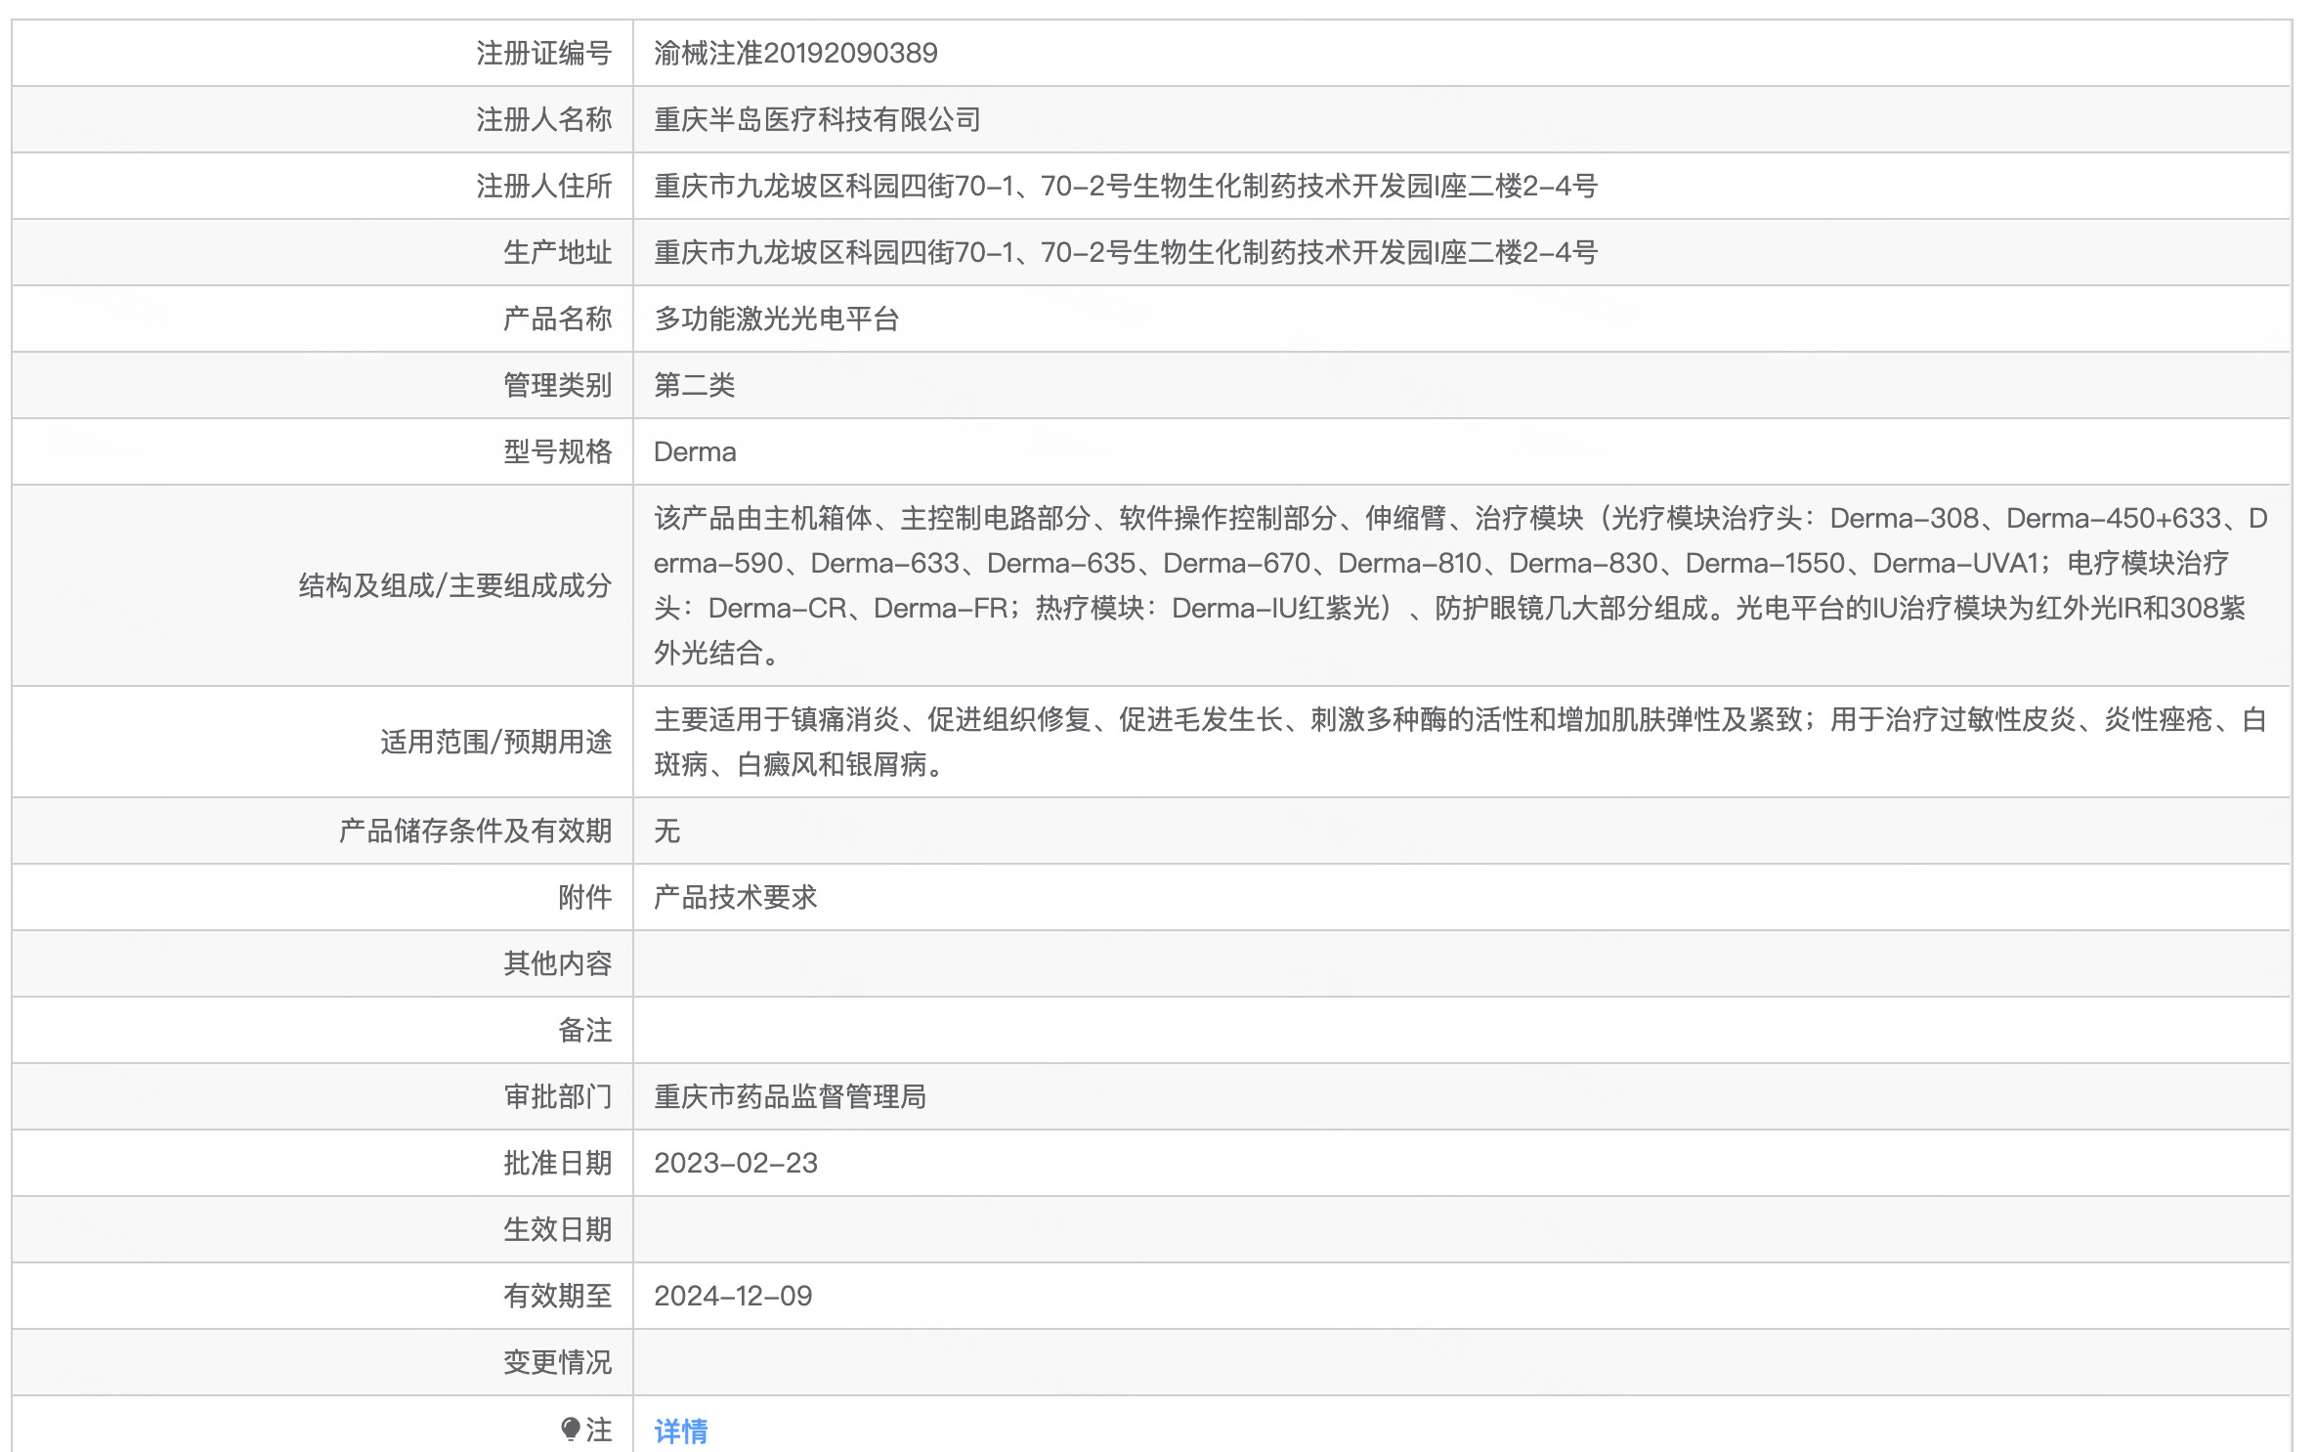Click the 结构及组成/主要组成成分 label

point(455,585)
